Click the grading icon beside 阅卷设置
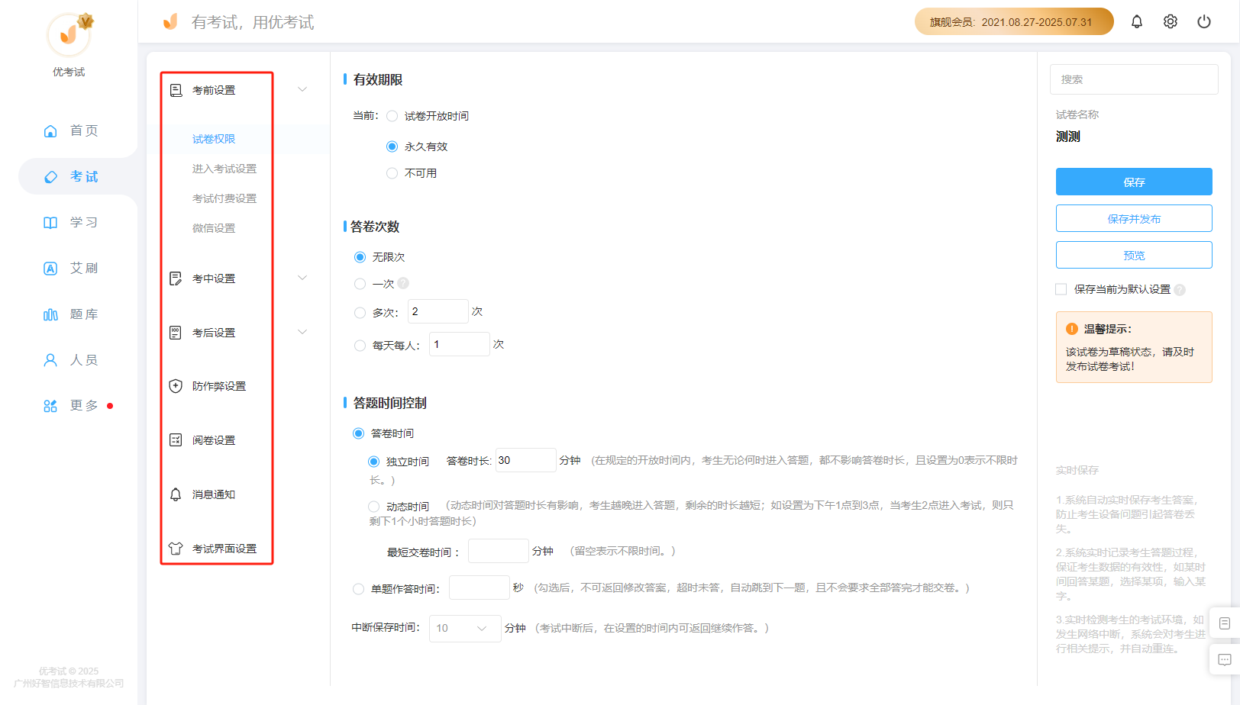1240x705 pixels. (176, 440)
